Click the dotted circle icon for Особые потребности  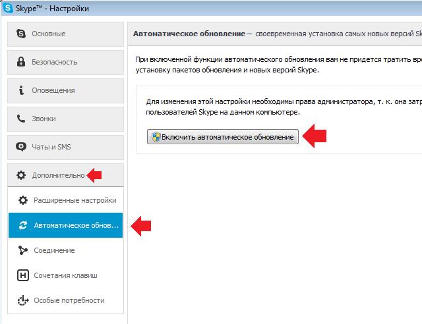coord(23,300)
